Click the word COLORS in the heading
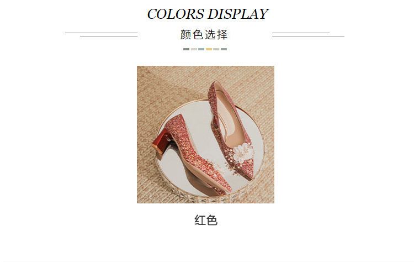This screenshot has width=414, height=262. click(x=176, y=14)
